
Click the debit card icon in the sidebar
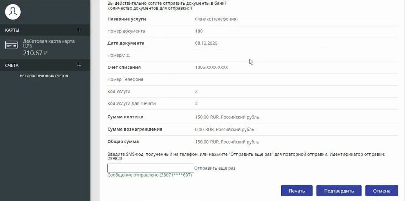[x=11, y=45]
